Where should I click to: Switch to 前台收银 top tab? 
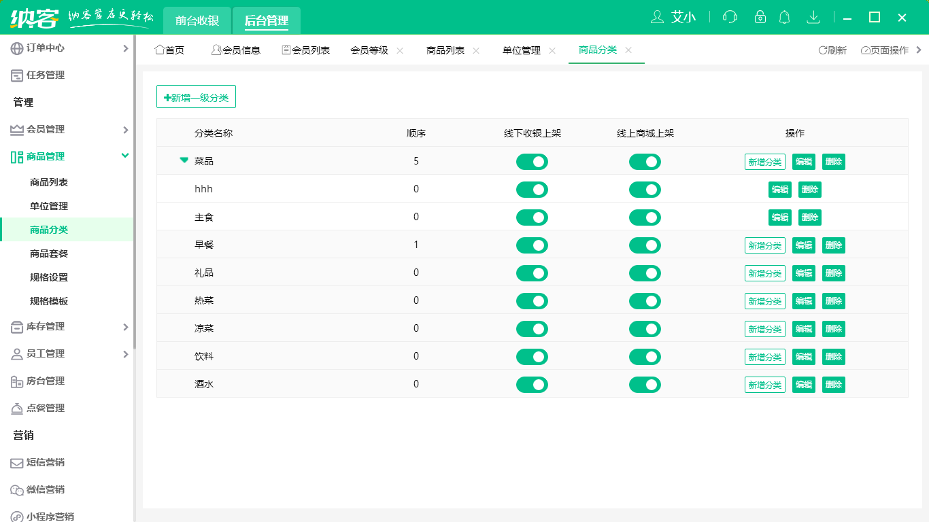coord(197,20)
